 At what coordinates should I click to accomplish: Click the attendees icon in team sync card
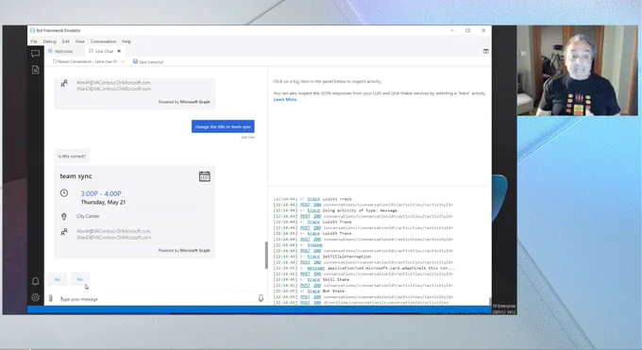64,232
